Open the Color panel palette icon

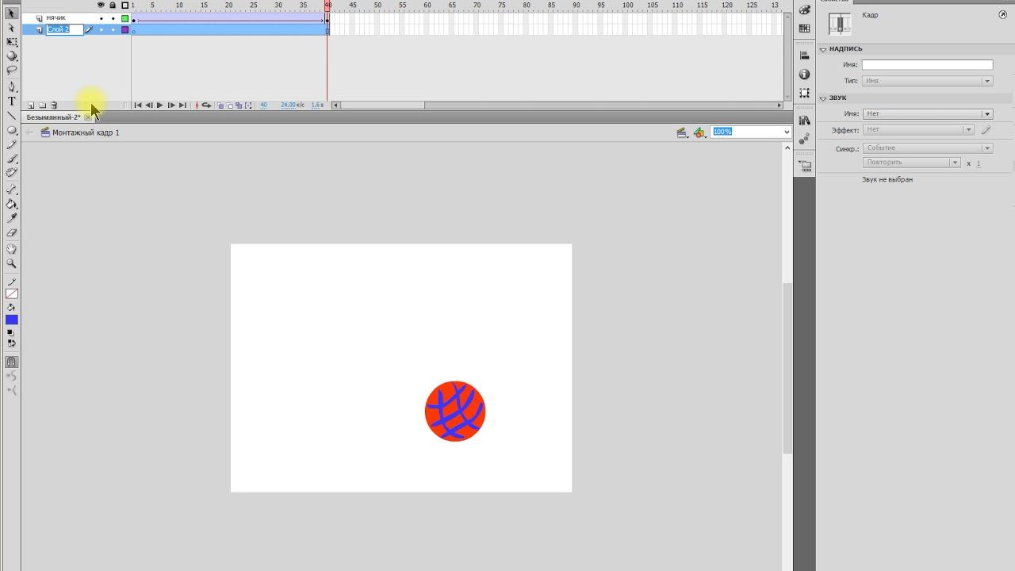click(805, 10)
